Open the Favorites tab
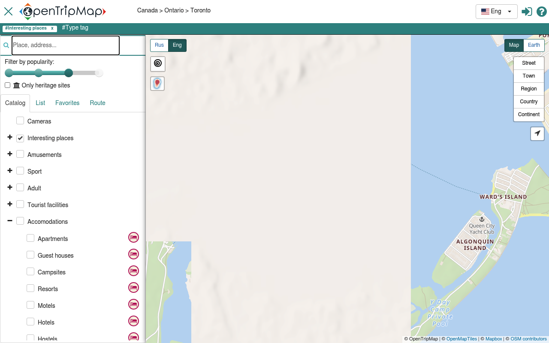549x343 pixels. (x=67, y=103)
